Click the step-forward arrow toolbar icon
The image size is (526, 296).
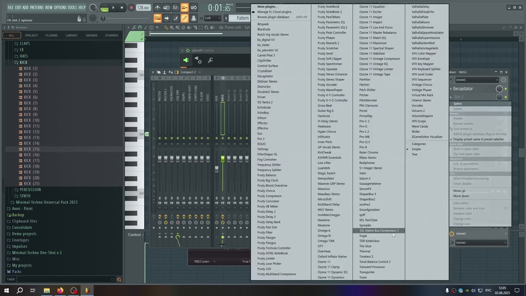[166, 18]
